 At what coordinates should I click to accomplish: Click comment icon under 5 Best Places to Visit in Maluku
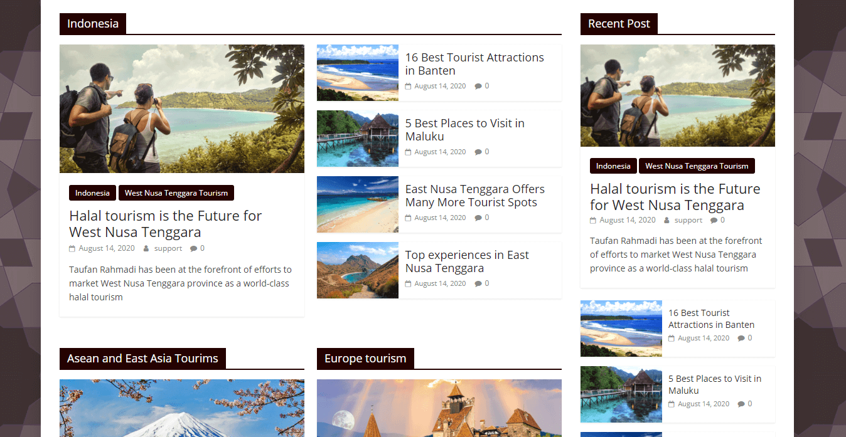pos(478,152)
